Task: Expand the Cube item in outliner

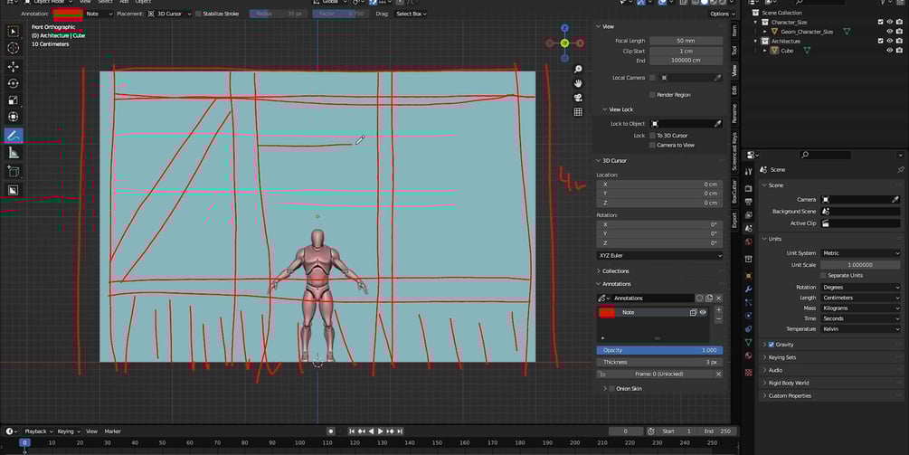Action: (x=765, y=51)
